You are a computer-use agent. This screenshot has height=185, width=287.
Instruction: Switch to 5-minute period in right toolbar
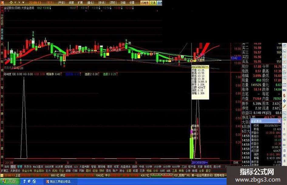pyautogui.click(x=284, y=129)
